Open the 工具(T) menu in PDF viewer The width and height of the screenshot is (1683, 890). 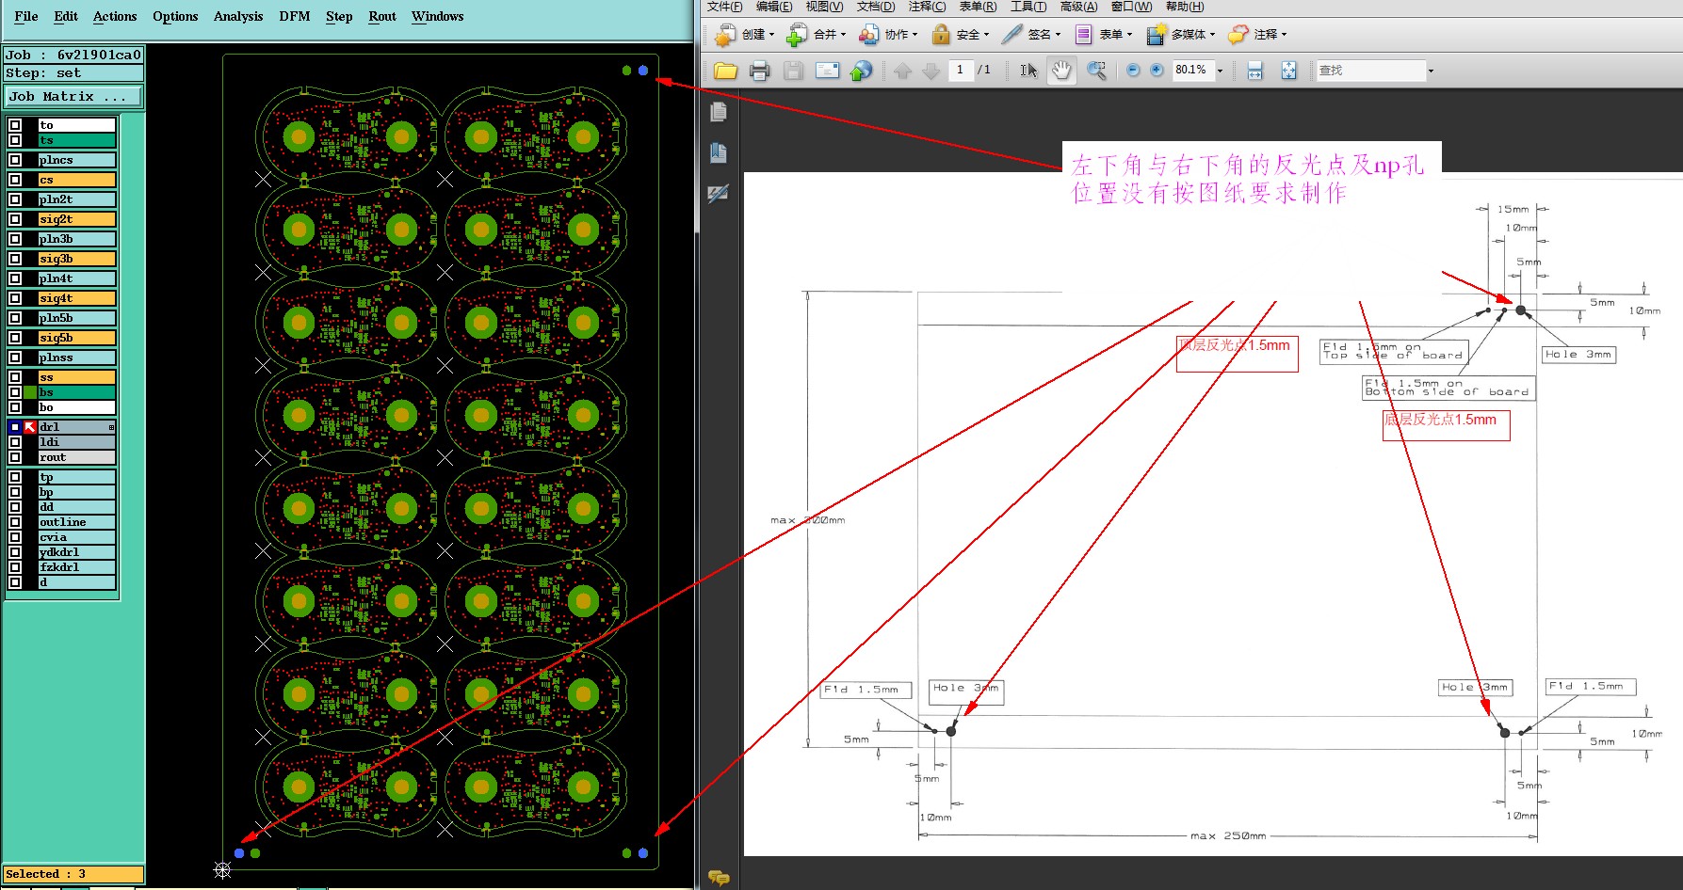[1028, 7]
